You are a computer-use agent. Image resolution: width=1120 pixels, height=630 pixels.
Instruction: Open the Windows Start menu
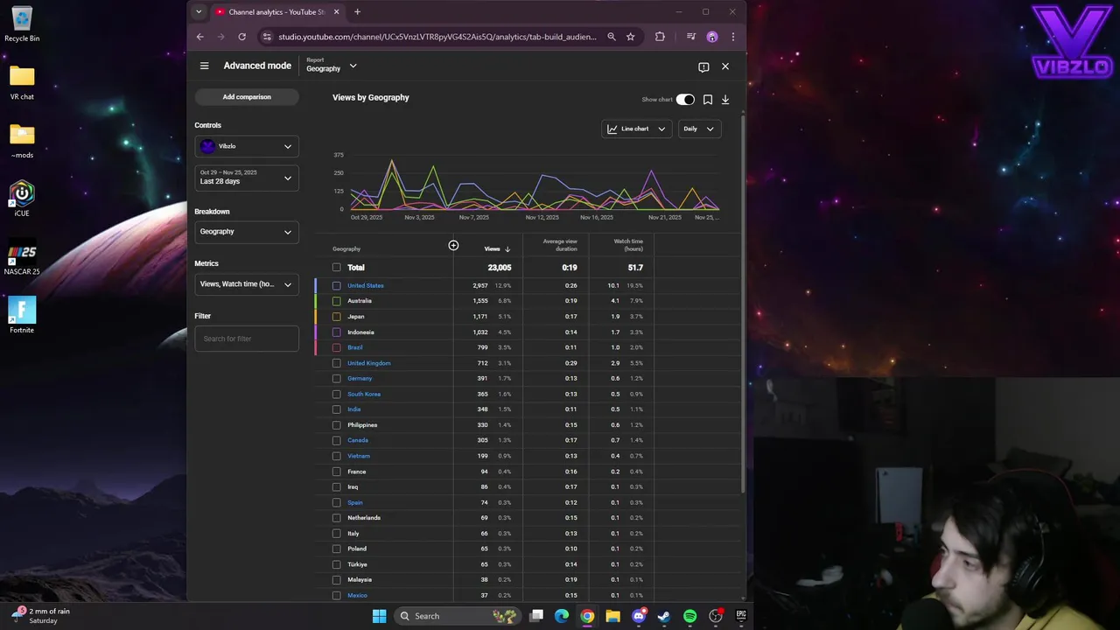point(379,616)
